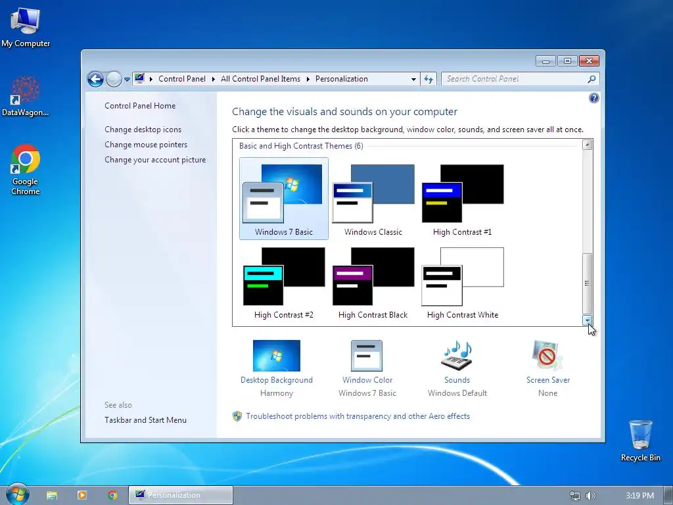Open Taskbar and Start Menu link
The height and width of the screenshot is (505, 673).
[145, 420]
